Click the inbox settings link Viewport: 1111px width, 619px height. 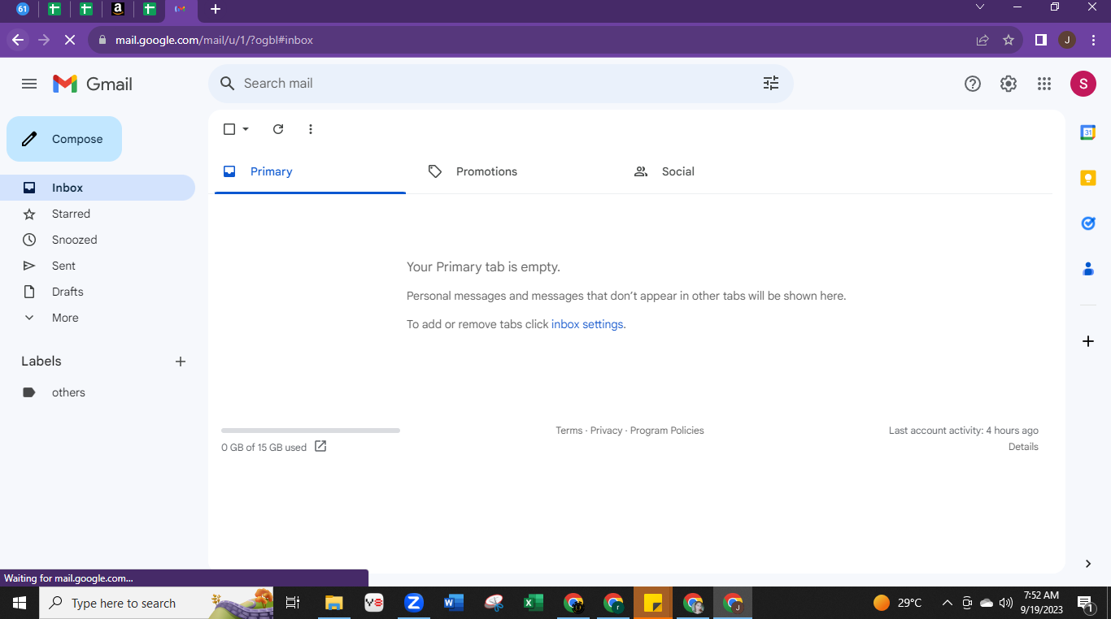pos(587,324)
